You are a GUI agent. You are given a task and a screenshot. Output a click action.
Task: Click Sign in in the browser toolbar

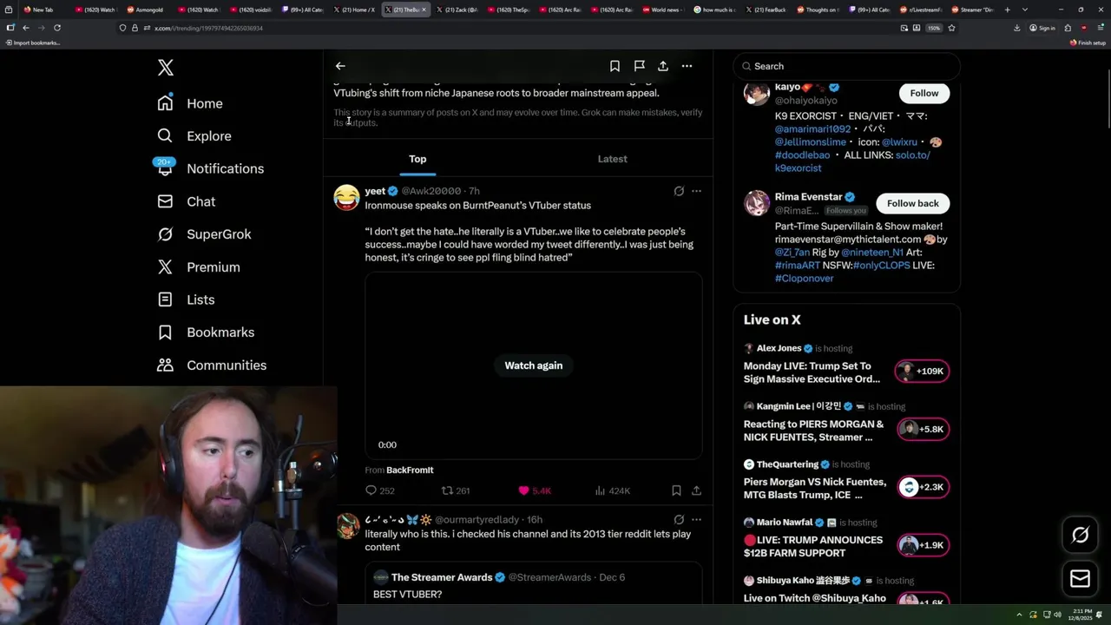click(1042, 28)
